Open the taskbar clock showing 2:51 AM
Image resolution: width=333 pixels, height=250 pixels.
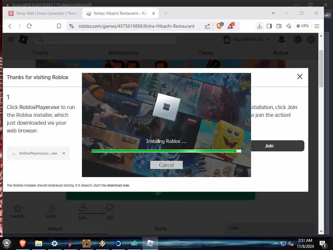pos(305,243)
